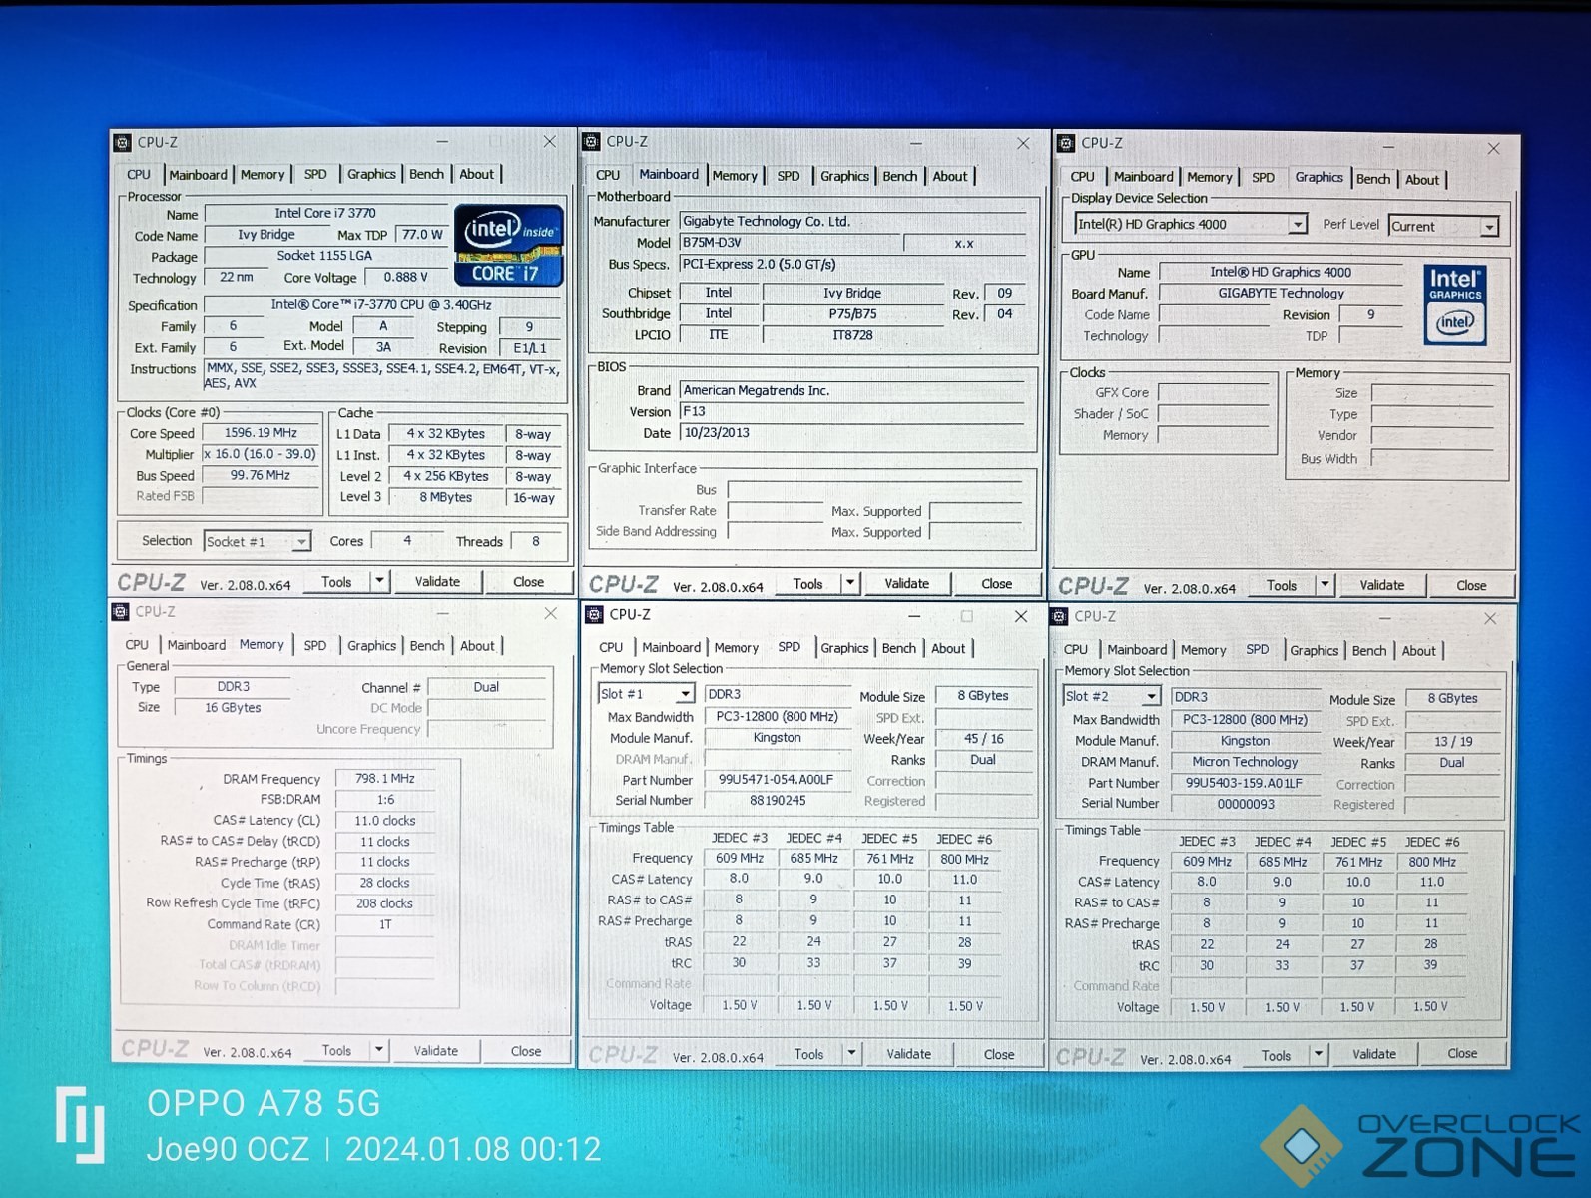This screenshot has width=1591, height=1198.
Task: Expand the Tools arrow in the Slot #2 SPD window
Action: click(x=1318, y=1055)
